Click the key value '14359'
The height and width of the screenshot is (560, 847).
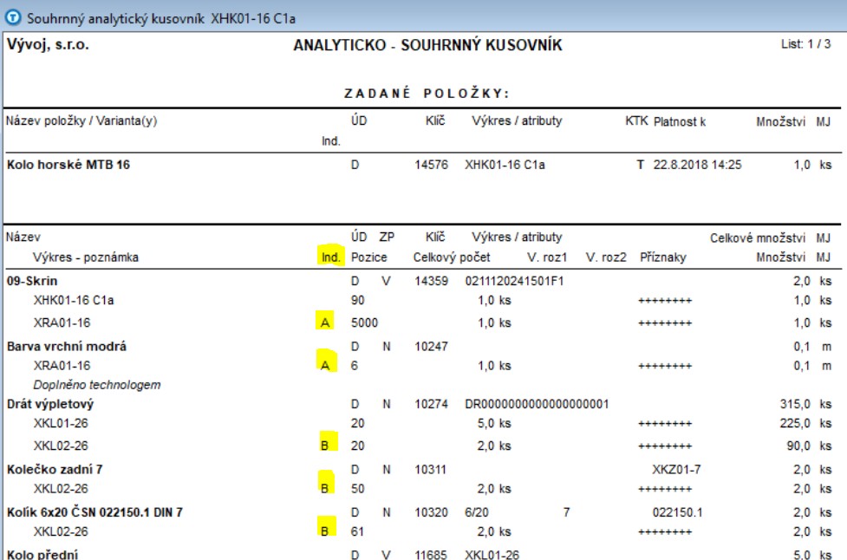431,282
